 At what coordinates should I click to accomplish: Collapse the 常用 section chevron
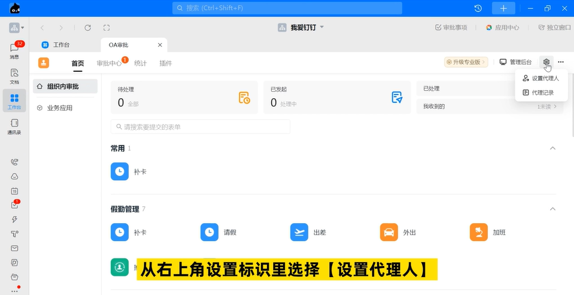point(552,148)
